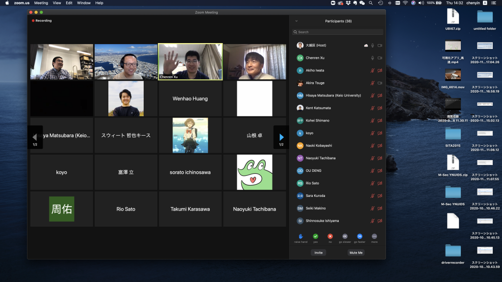The height and width of the screenshot is (282, 502).
Task: Select the SITA2015 folder on the desktop
Action: 452,137
